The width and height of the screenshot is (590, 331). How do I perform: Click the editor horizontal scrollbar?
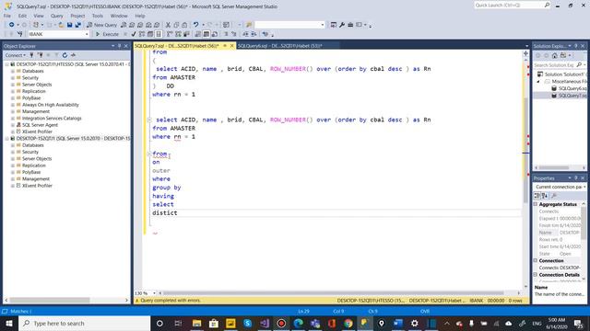click(333, 293)
